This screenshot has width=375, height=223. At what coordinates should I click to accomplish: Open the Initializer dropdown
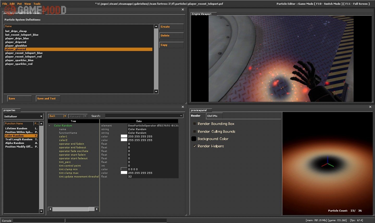(41, 116)
